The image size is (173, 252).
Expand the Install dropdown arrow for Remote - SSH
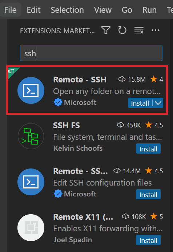click(158, 103)
